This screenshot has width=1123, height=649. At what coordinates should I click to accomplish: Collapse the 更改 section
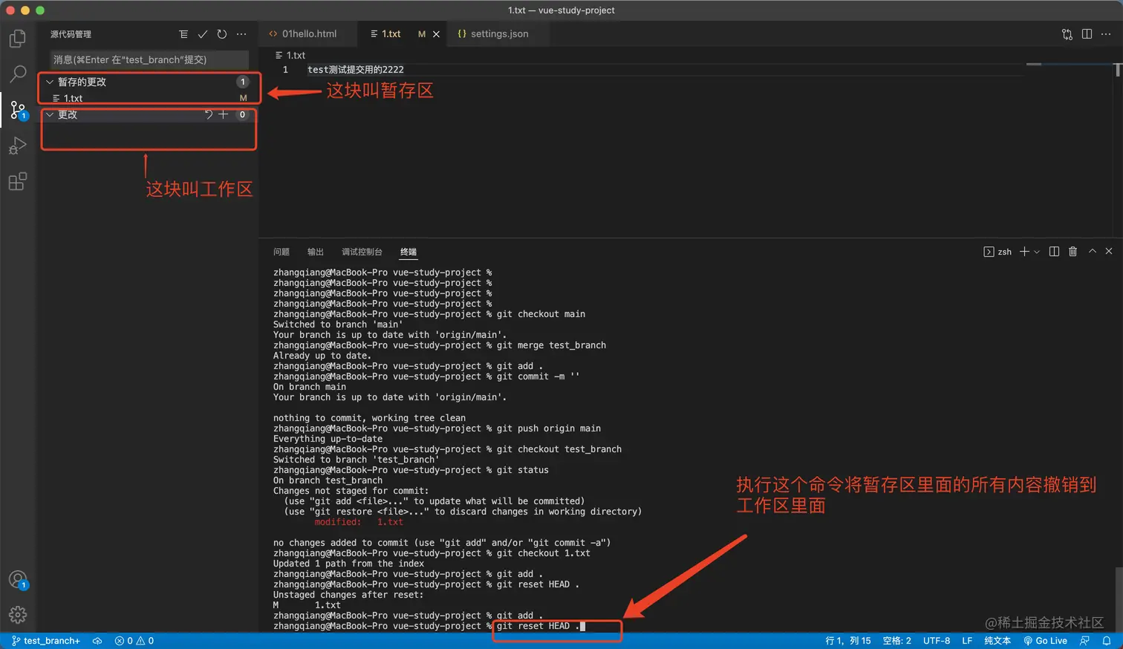click(x=50, y=114)
